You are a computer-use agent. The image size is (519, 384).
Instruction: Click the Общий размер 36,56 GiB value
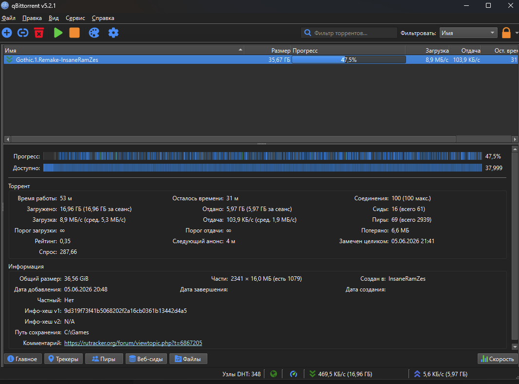pyautogui.click(x=76, y=279)
